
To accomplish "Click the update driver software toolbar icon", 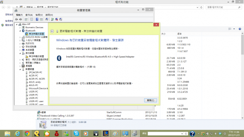I will [x=52, y=19].
